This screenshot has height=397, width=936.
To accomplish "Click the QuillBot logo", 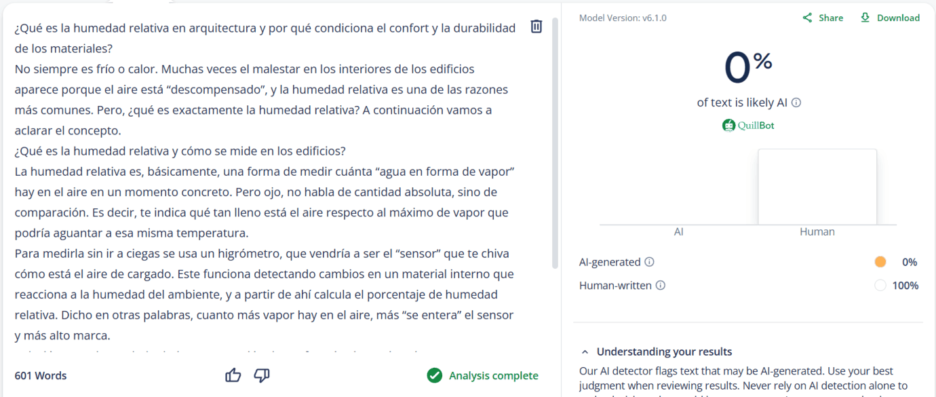I will point(748,126).
